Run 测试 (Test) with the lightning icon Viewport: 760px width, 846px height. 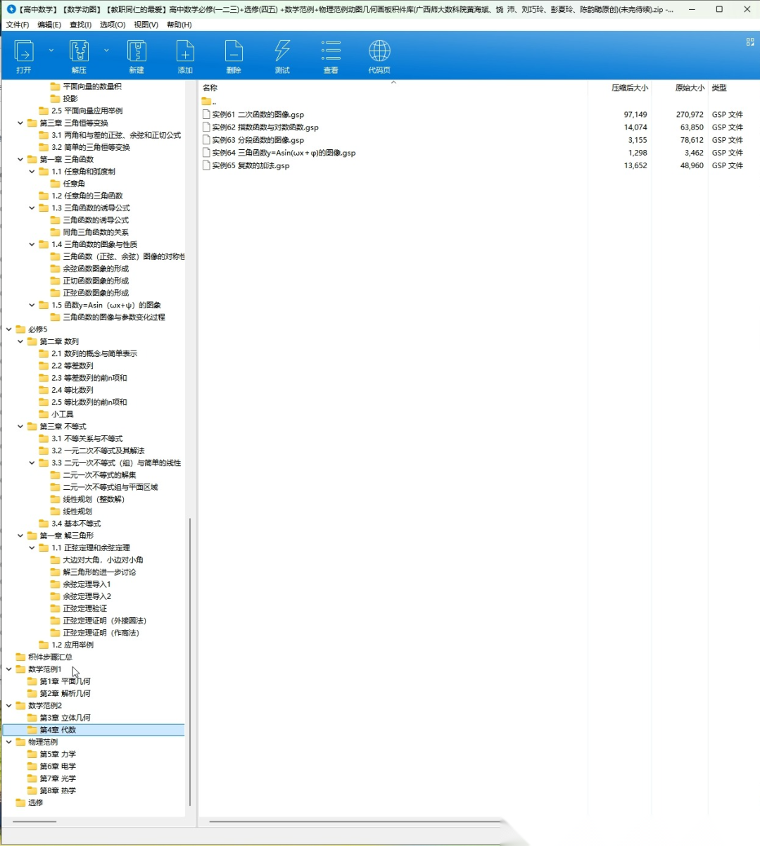coord(282,56)
